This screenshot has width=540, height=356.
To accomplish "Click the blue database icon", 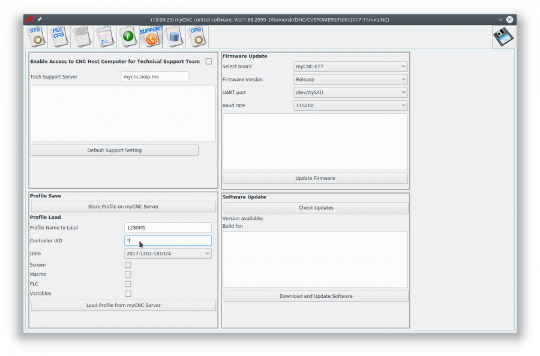I will pyautogui.click(x=174, y=37).
